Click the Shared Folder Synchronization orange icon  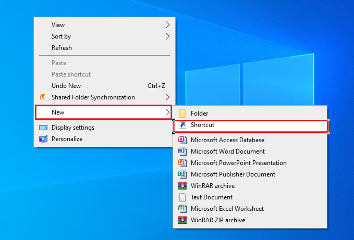(x=43, y=97)
